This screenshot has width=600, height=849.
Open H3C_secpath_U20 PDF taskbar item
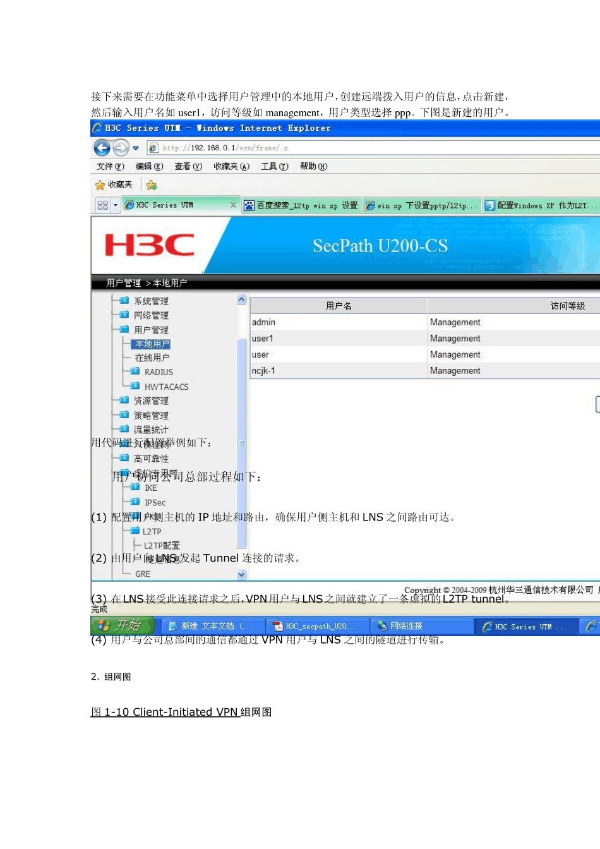316,626
